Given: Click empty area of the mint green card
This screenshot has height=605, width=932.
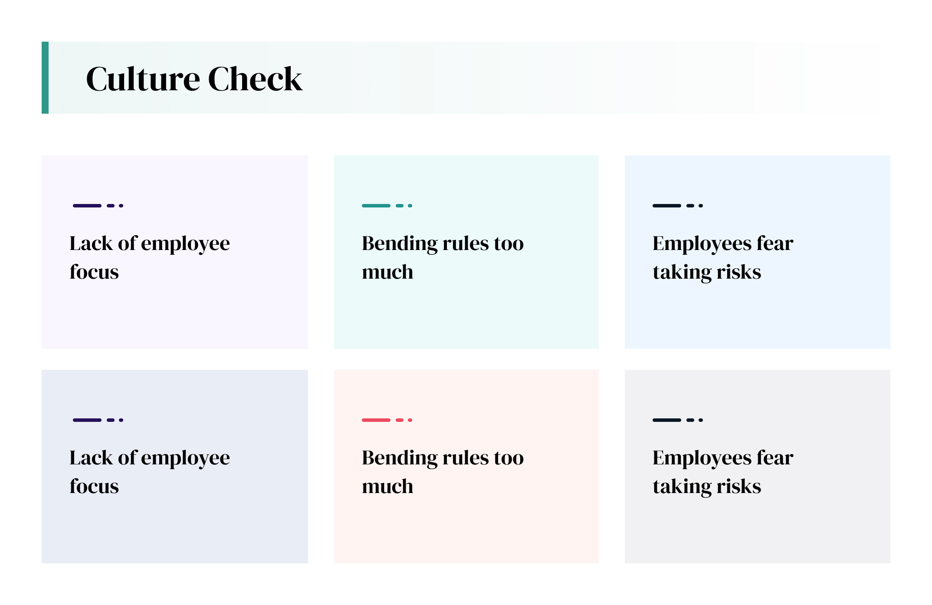Looking at the screenshot, I should (466, 317).
